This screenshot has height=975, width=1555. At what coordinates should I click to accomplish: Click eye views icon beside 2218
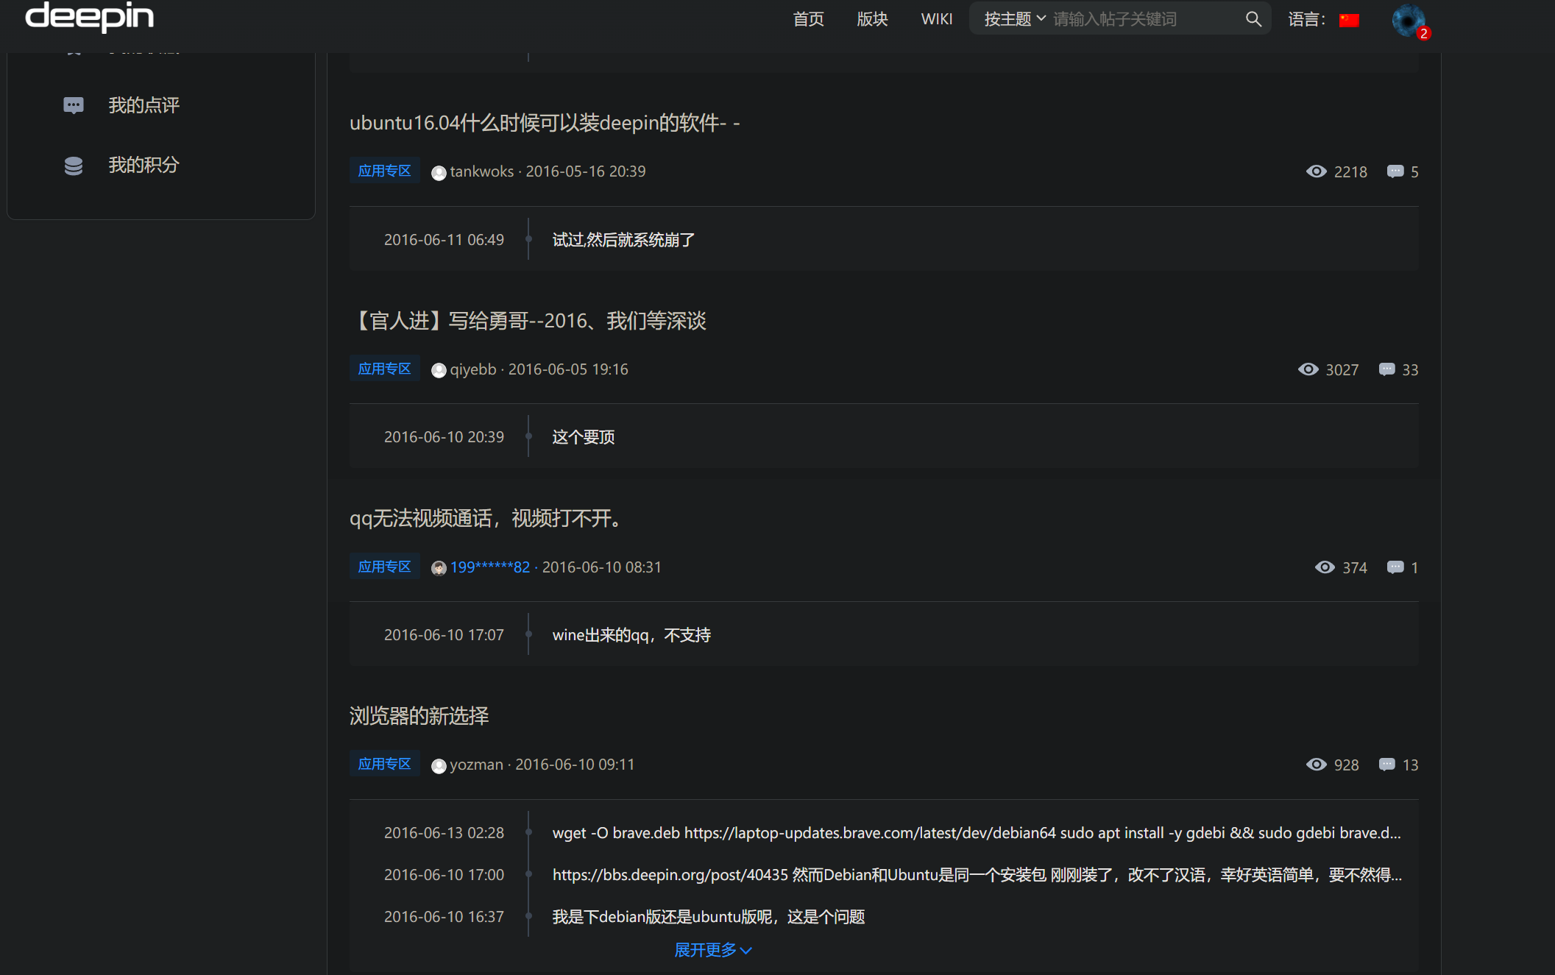point(1316,171)
